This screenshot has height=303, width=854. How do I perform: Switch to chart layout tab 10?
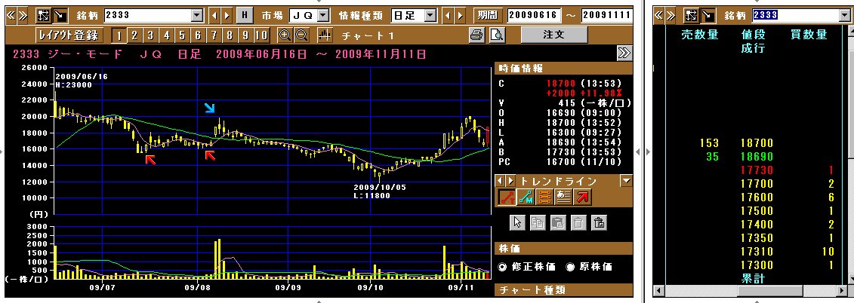tap(261, 35)
